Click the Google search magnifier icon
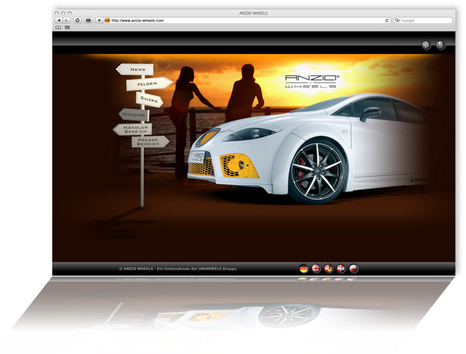Image resolution: width=466 pixels, height=354 pixels. 398,20
